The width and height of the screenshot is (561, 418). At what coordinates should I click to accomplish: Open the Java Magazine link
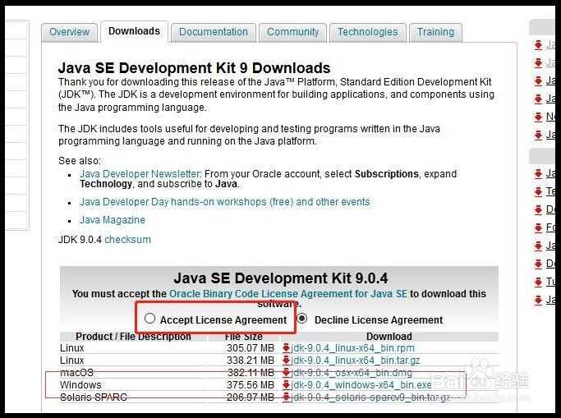pos(113,220)
